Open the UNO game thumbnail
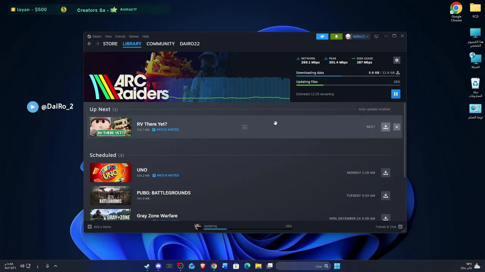Screen dimensions: 485x272 pyautogui.click(x=110, y=173)
